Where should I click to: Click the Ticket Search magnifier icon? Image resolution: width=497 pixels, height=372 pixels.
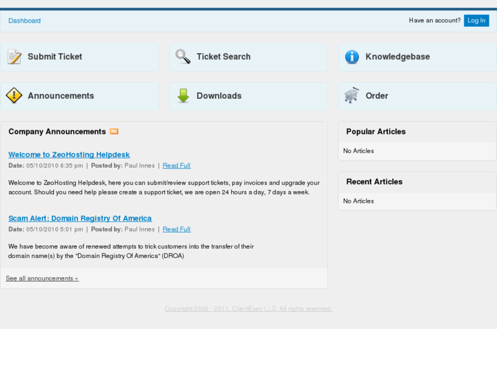[x=183, y=57]
